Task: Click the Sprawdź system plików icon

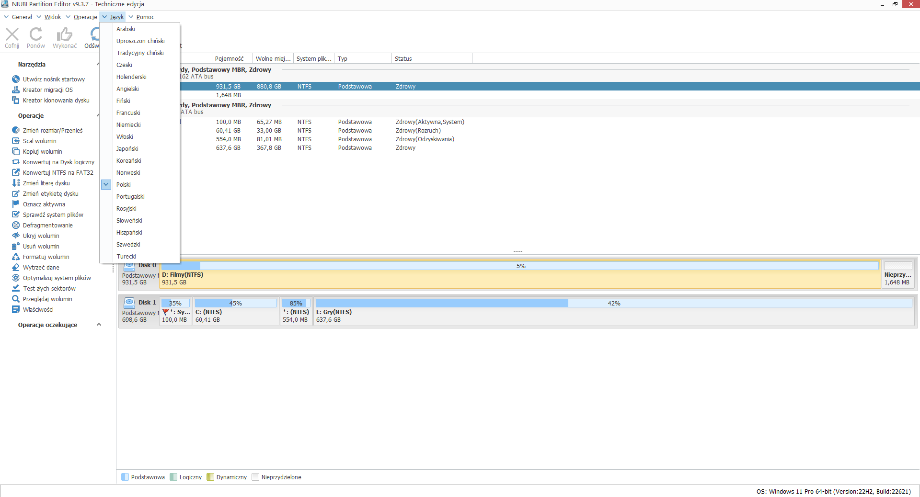Action: tap(16, 215)
